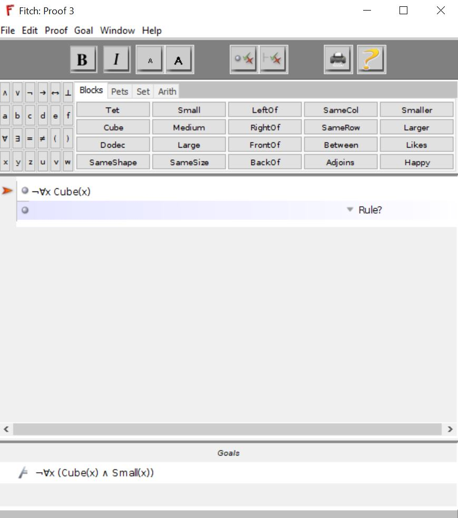Insert constant b
The width and height of the screenshot is (458, 518).
tap(17, 116)
